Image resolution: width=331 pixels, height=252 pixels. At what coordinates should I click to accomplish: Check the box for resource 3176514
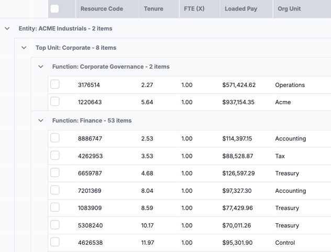click(55, 84)
